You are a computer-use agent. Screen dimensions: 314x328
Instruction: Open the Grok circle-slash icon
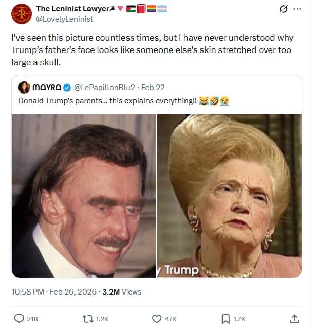pyautogui.click(x=282, y=9)
